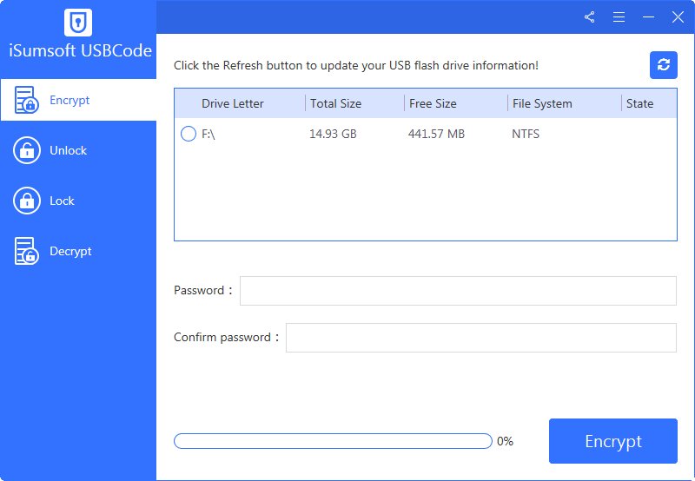Screen dimensions: 695x481
Task: Open the share icon in title bar
Action: point(590,17)
